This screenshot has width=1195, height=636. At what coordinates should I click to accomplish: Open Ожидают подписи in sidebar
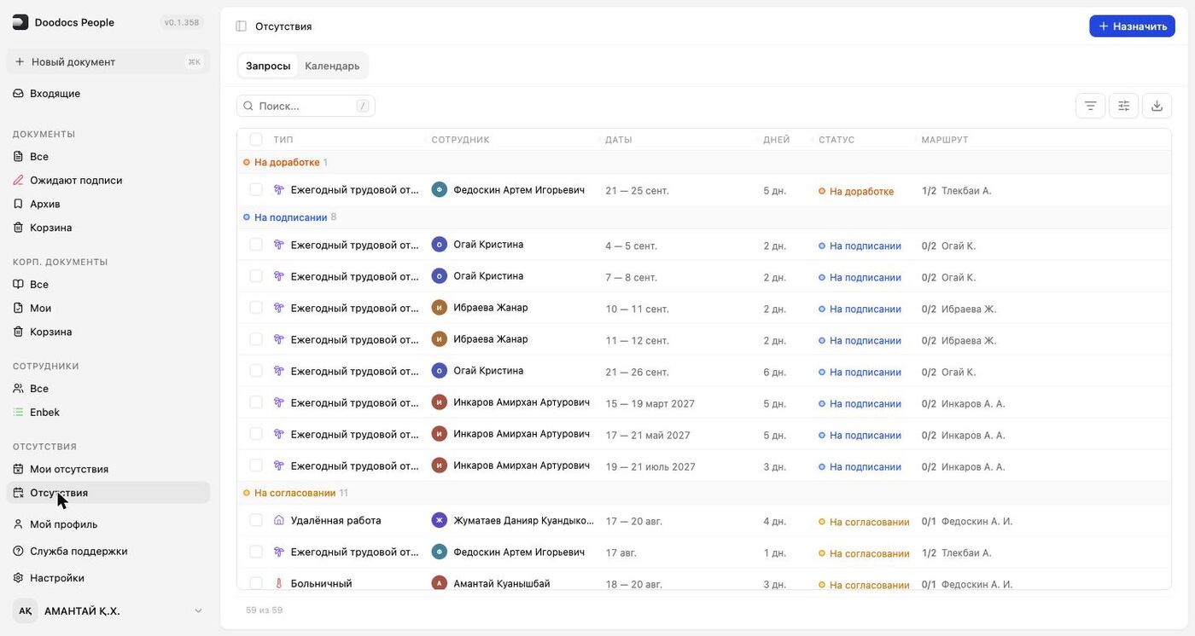[108, 180]
